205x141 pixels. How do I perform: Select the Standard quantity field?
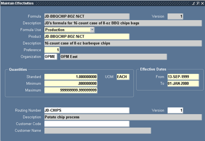(71, 77)
